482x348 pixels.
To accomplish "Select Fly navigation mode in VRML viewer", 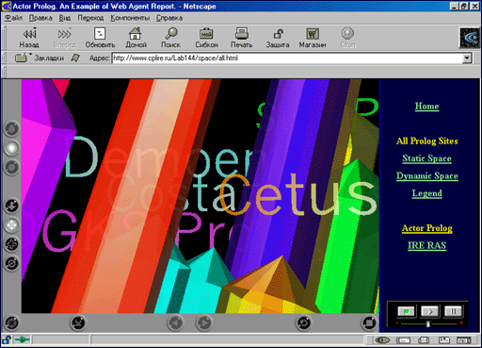I will [x=11, y=148].
